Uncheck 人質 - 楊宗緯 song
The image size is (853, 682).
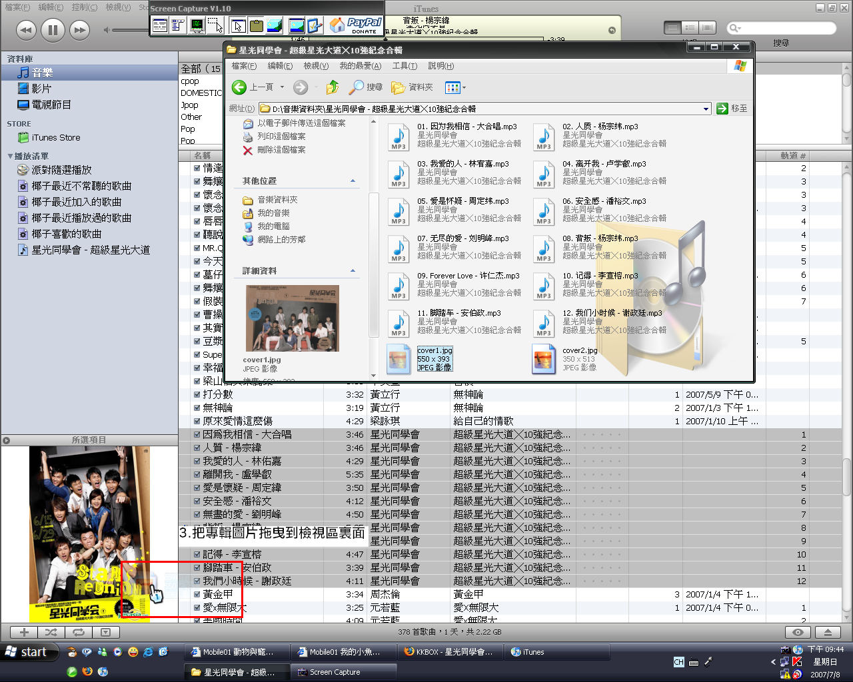(197, 448)
